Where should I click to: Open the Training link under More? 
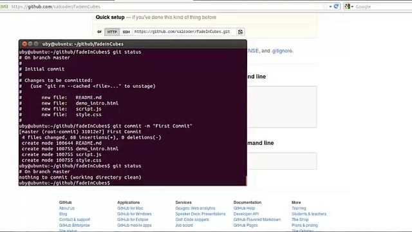299,208
